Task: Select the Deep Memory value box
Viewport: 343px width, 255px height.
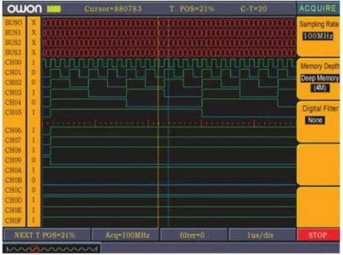Action: click(320, 79)
